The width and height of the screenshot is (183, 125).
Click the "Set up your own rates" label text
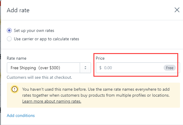point(34,30)
